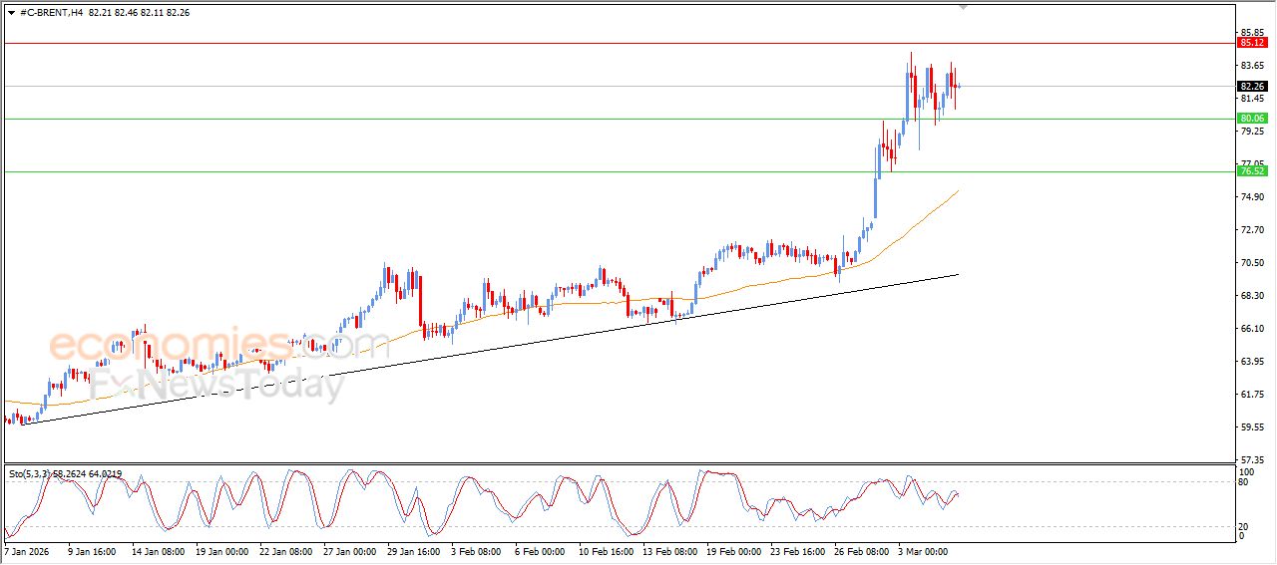
Task: Select the black 82.26 current price label
Action: pyautogui.click(x=1251, y=86)
